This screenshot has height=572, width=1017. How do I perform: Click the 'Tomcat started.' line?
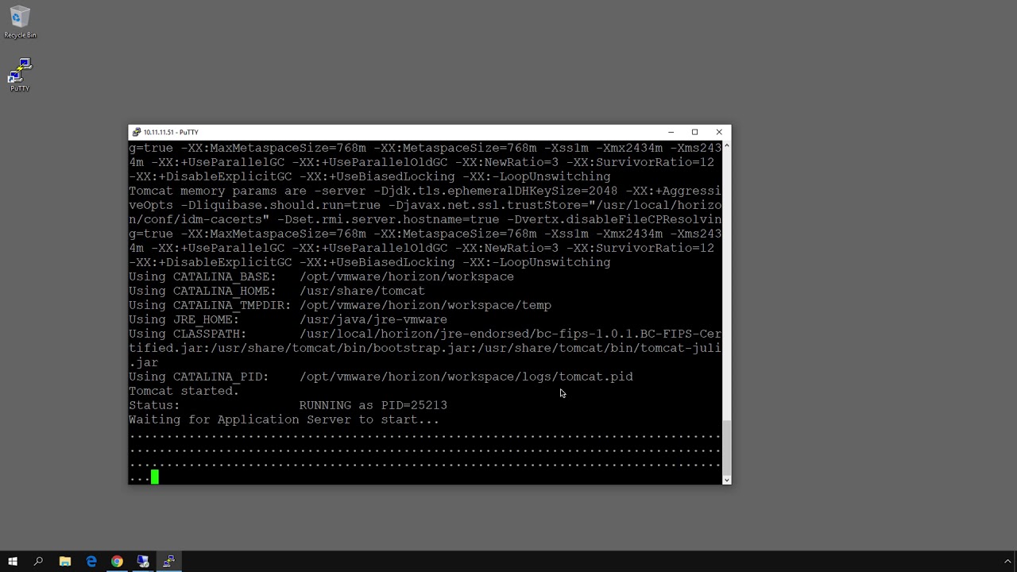pos(184,391)
